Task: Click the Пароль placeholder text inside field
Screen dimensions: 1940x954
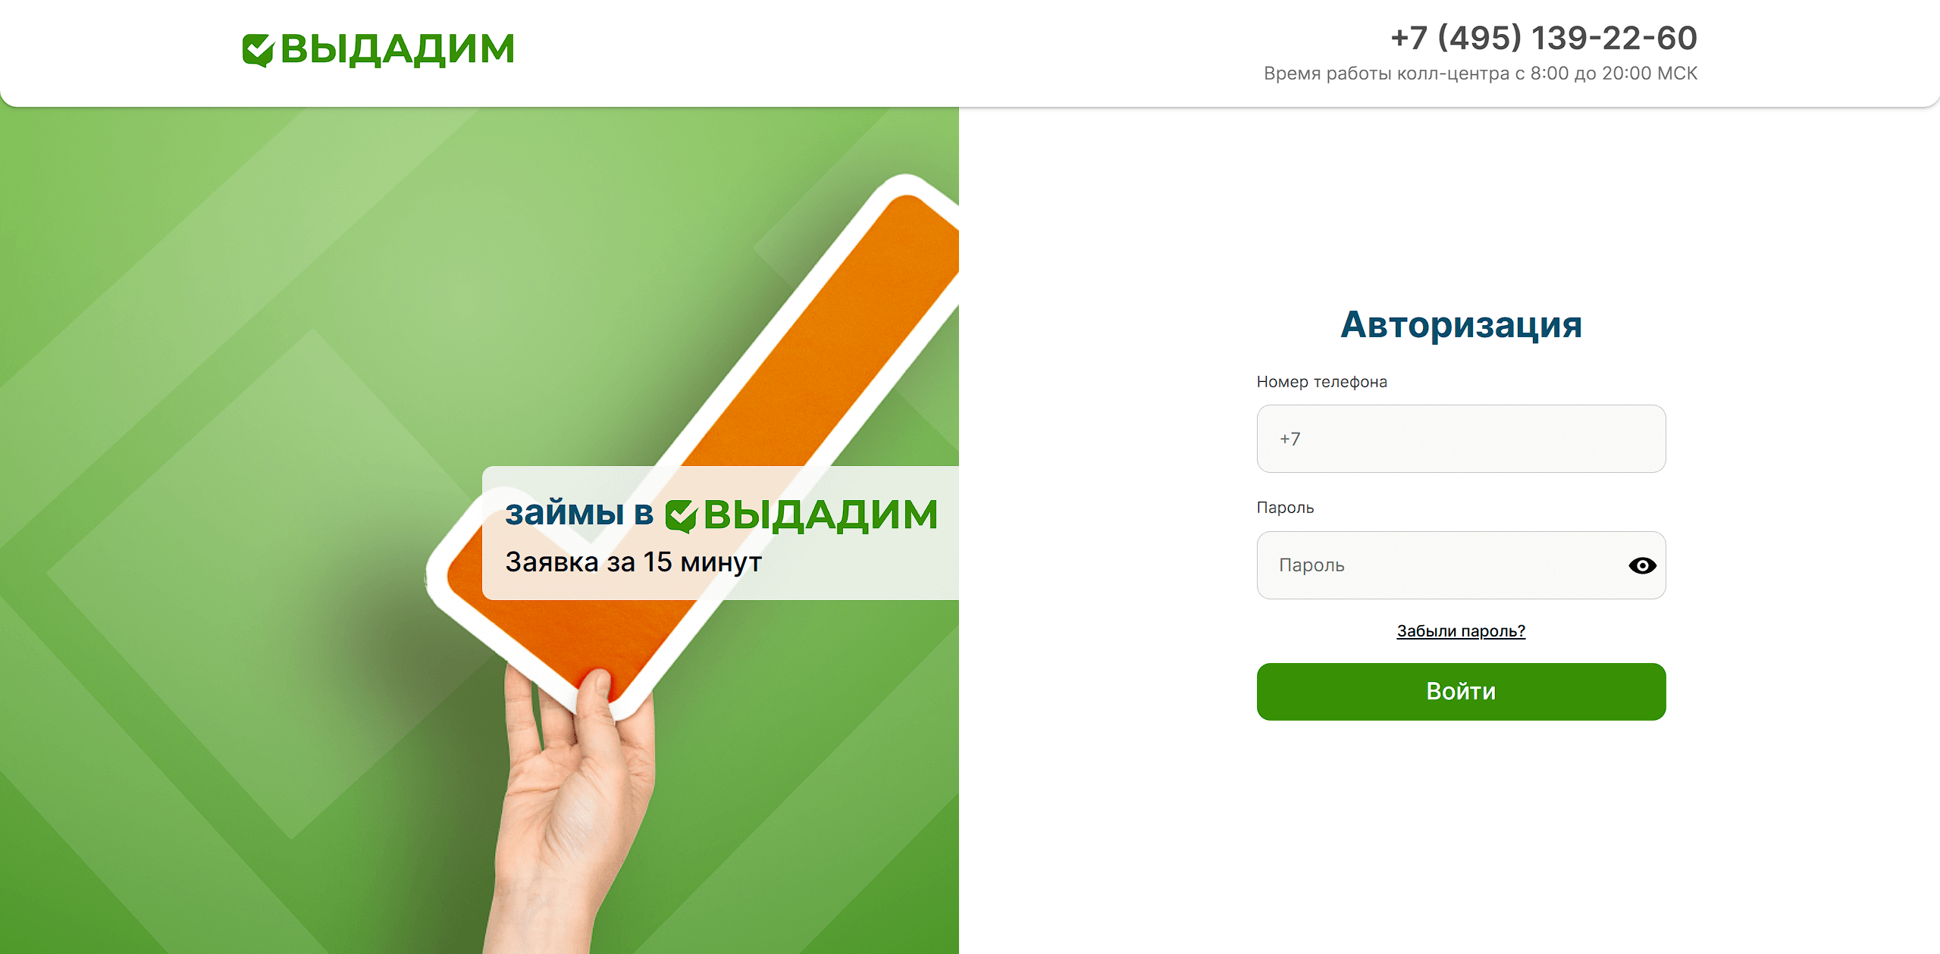Action: tap(1312, 565)
